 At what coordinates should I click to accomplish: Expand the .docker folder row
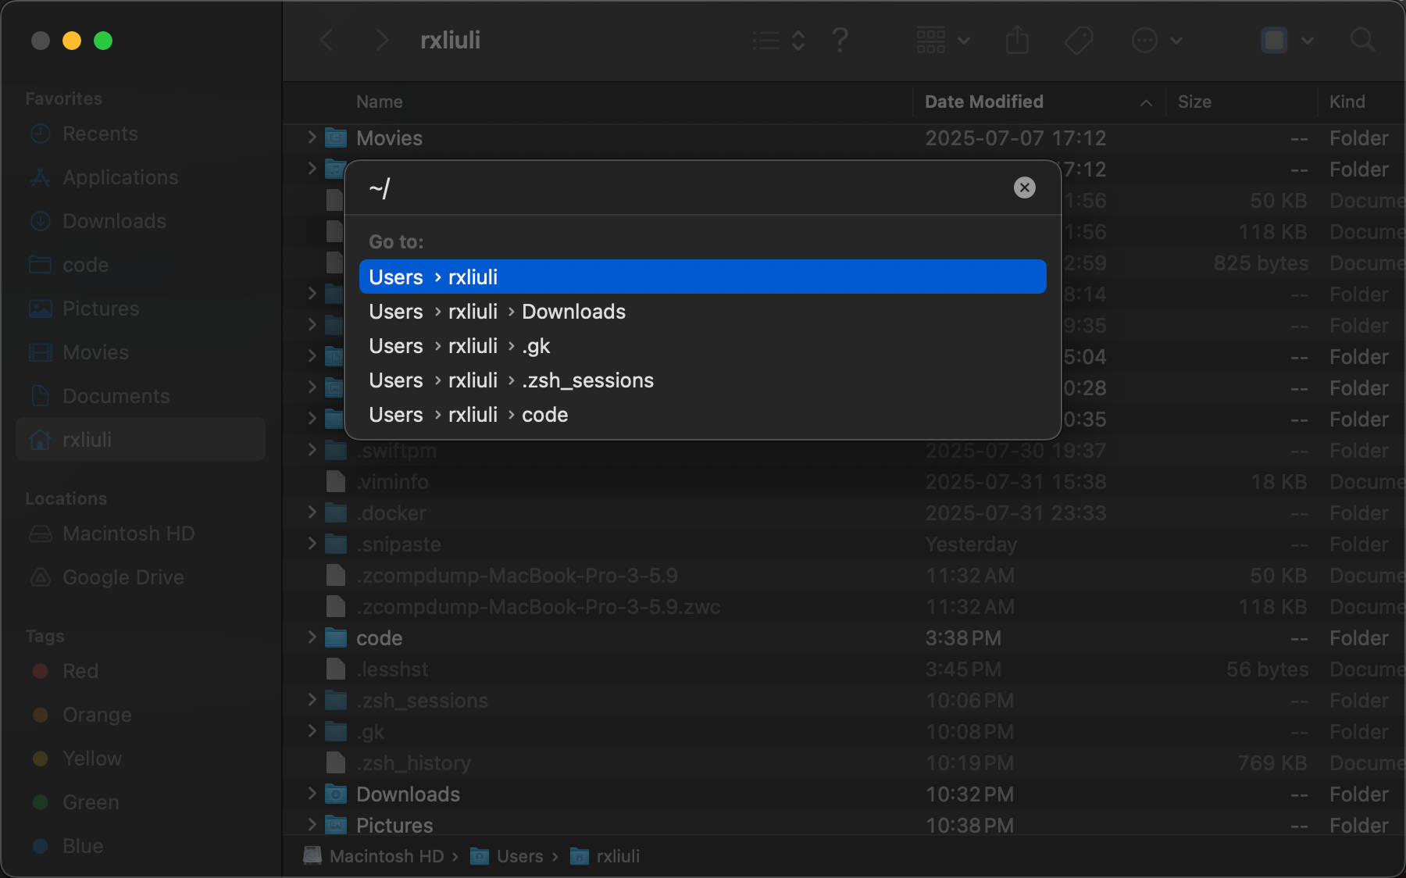[312, 512]
